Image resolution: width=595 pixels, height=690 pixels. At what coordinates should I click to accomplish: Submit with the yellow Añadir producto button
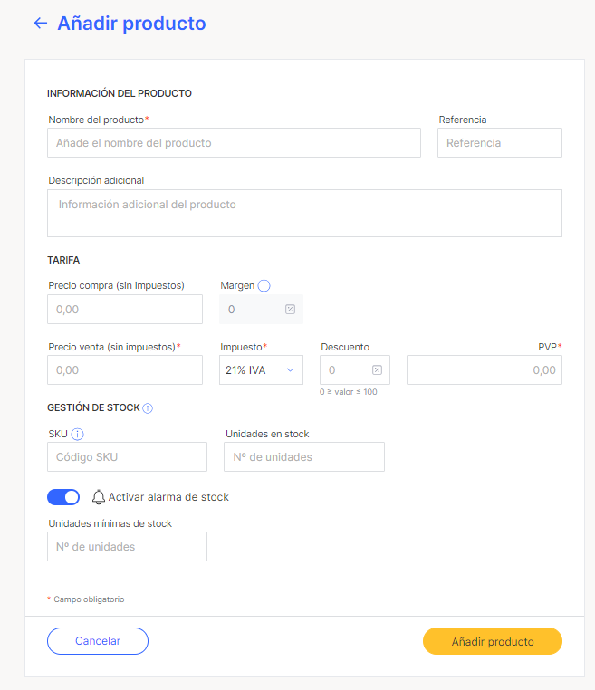(493, 641)
